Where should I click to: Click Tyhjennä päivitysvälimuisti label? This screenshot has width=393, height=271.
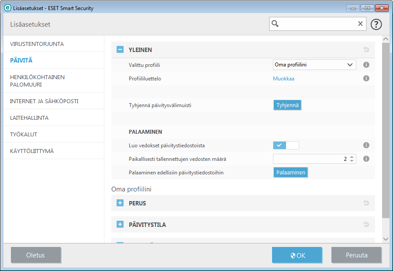click(160, 105)
